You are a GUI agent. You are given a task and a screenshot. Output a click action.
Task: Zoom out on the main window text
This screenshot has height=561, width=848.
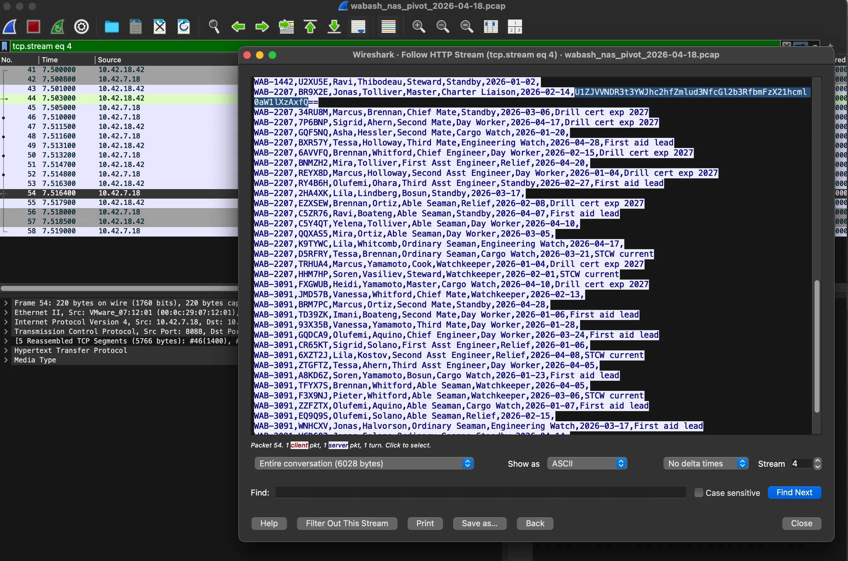pos(443,27)
